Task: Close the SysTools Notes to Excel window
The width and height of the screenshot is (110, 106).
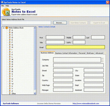Action: (x=108, y=2)
